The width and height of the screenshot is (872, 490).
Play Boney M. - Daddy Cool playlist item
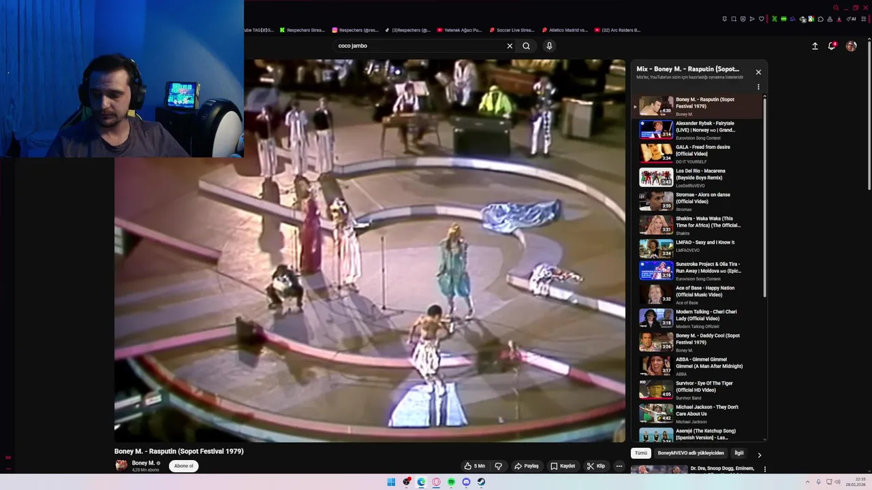[x=698, y=342]
